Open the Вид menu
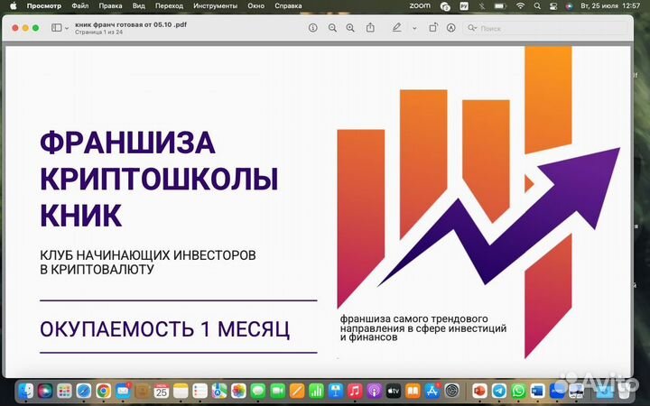Image resolution: width=650 pixels, height=406 pixels. coord(139,5)
